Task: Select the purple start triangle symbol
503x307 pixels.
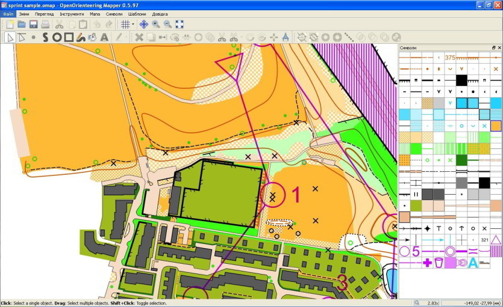Action: pyautogui.click(x=496, y=240)
